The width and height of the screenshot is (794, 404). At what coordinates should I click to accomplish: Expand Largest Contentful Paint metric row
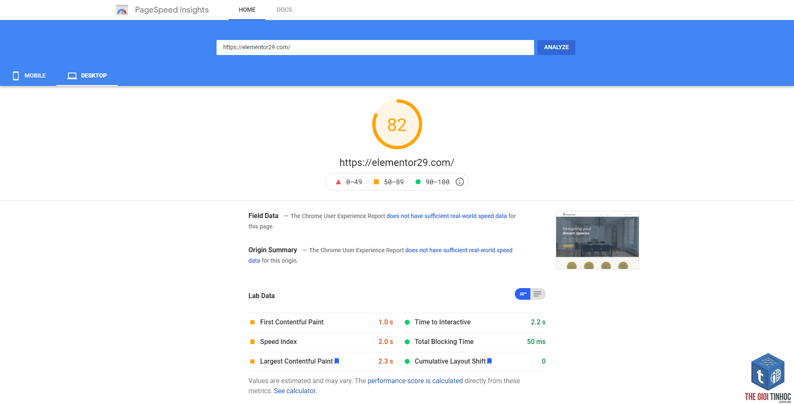point(321,361)
